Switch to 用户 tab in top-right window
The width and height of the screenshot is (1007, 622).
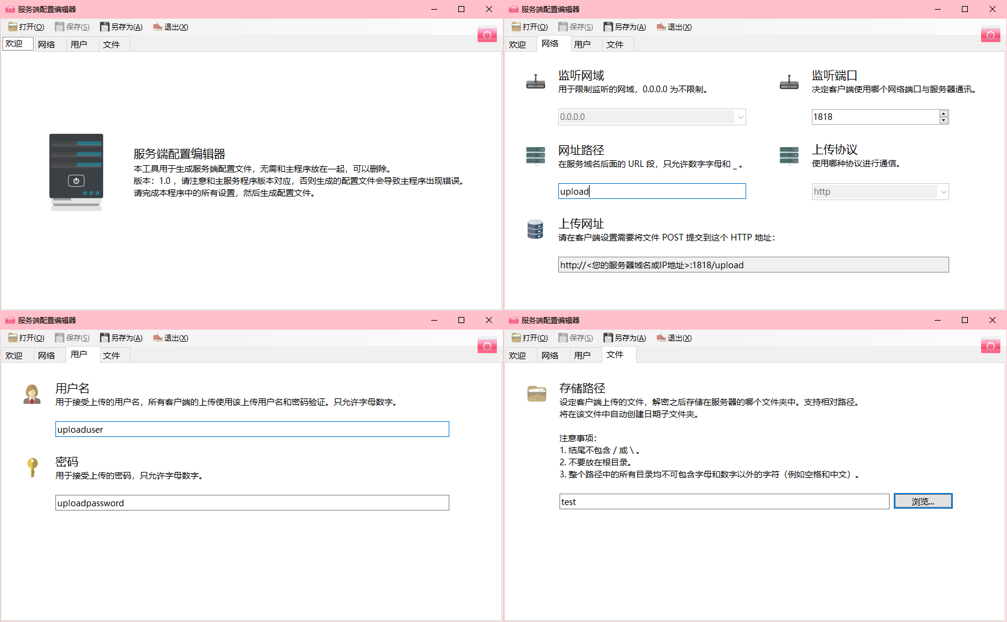pos(585,45)
